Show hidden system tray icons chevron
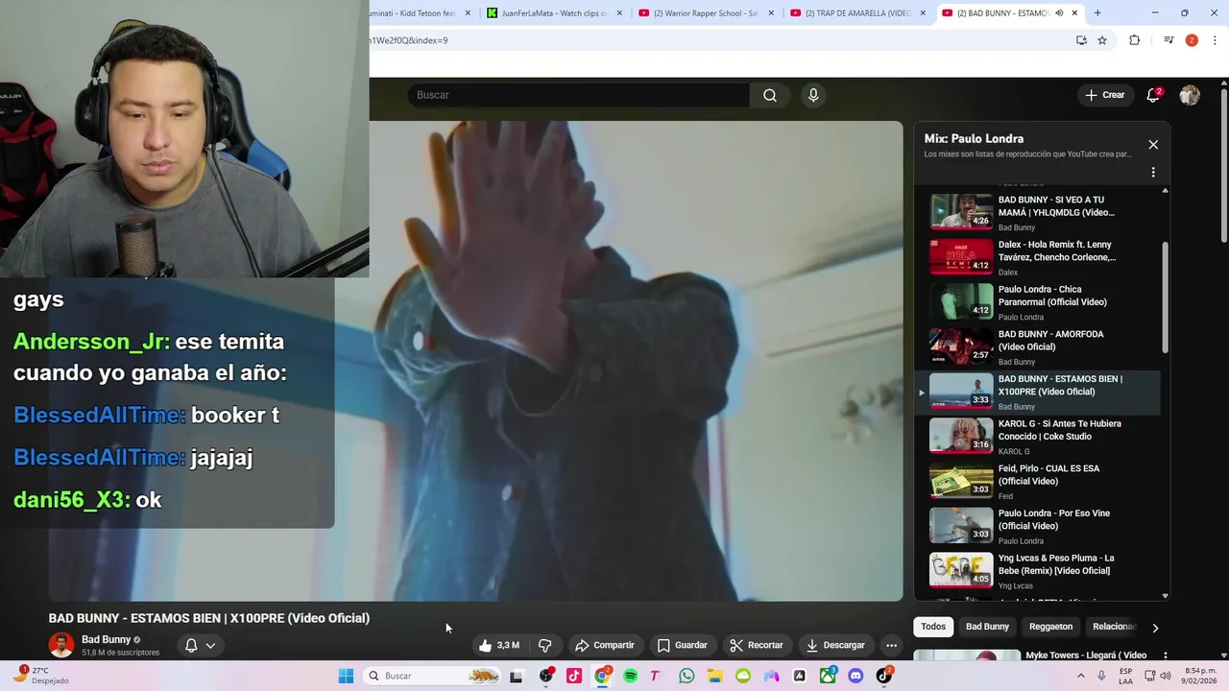The width and height of the screenshot is (1229, 691). pos(1081,676)
